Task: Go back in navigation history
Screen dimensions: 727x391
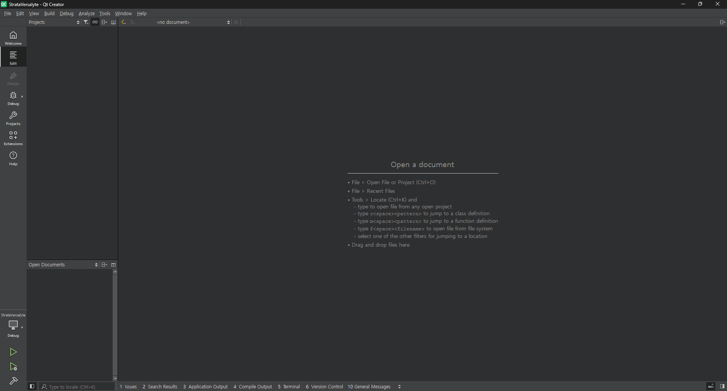Action: pos(123,22)
